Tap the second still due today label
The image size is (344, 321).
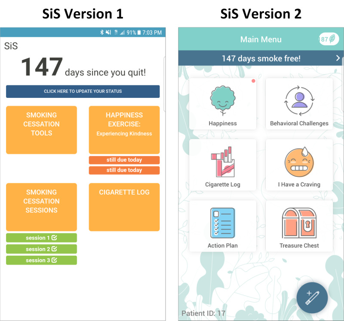tap(124, 170)
